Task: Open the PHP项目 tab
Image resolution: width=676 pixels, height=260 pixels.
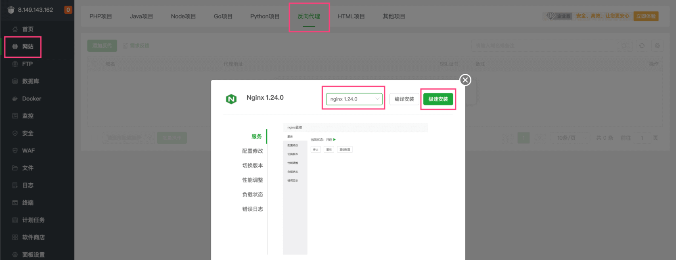Action: click(100, 17)
